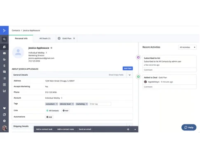Open the Site forms icon in sidebar
This screenshot has width=206, height=155.
click(x=4, y=85)
